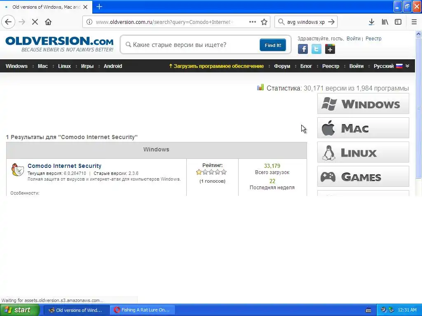Open Реестр in the dark nav bar

[x=331, y=66]
